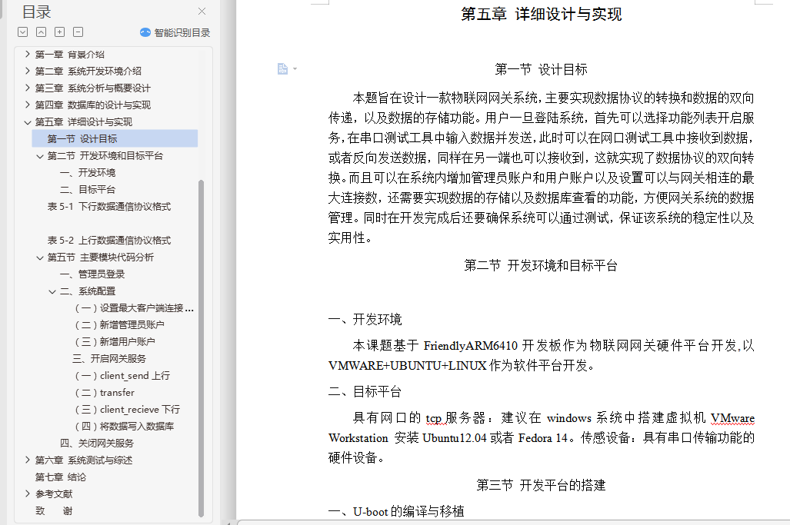This screenshot has width=790, height=525.
Task: Jump to 第二节 开发环境和目标平台 in outline
Action: point(105,156)
